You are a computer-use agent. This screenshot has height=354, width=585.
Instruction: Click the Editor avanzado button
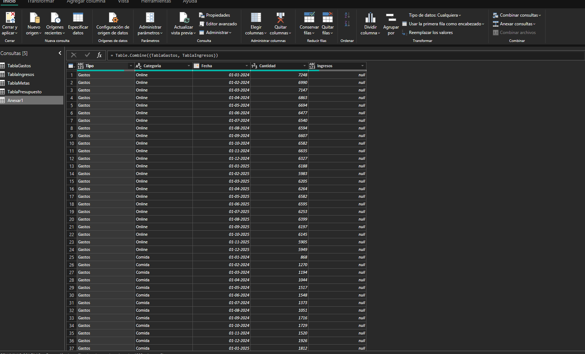click(218, 24)
